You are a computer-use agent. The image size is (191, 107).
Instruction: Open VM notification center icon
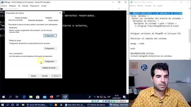pos(124,97)
